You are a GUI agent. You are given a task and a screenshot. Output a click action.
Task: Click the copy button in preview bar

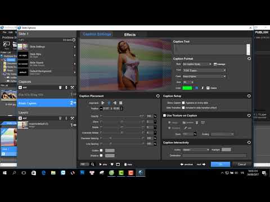[x=128, y=164]
